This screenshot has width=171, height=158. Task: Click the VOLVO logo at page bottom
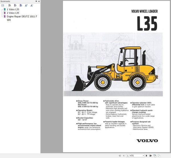point(147,141)
